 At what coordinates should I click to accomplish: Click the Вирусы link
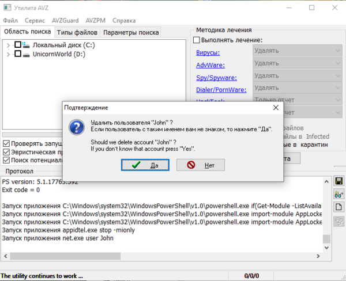208,52
